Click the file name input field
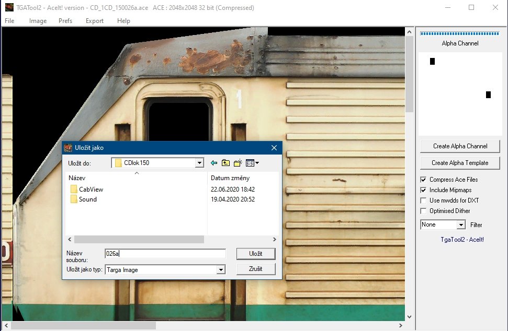 point(165,254)
